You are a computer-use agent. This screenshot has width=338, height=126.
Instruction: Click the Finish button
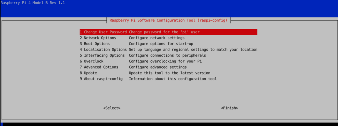click(x=229, y=108)
